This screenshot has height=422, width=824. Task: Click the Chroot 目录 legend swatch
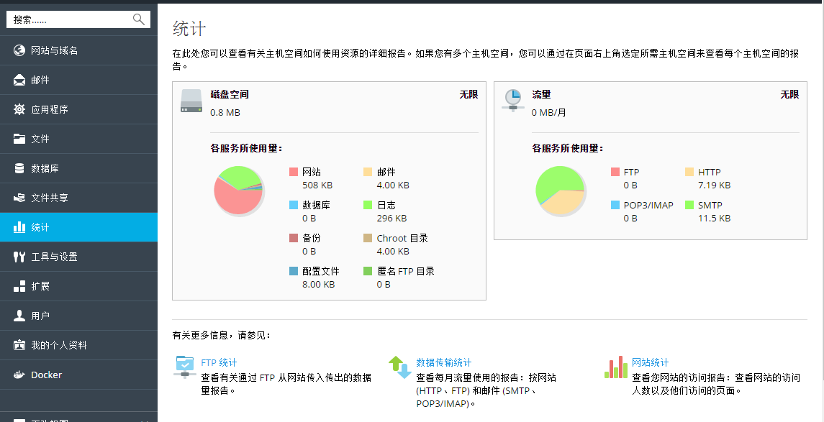click(368, 238)
